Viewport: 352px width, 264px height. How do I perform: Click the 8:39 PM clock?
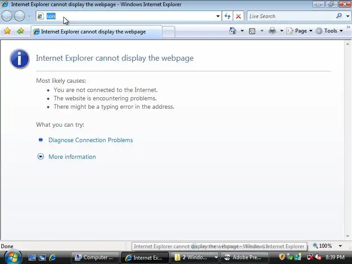(x=335, y=257)
